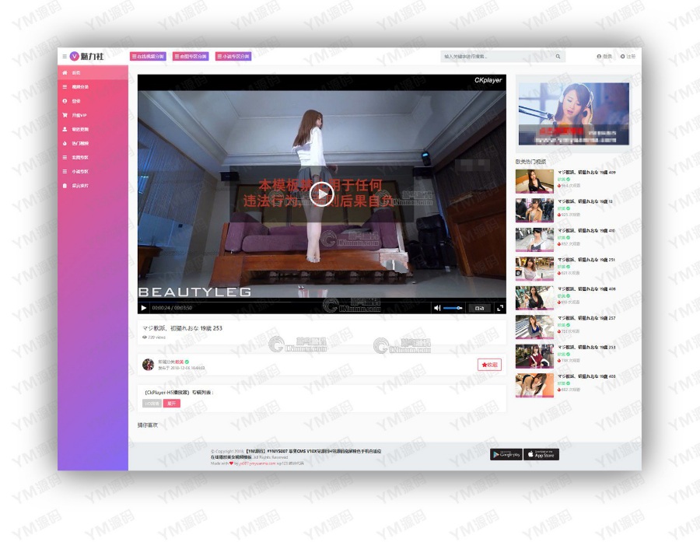Click the search magnifier icon
700x542 pixels.
(558, 57)
